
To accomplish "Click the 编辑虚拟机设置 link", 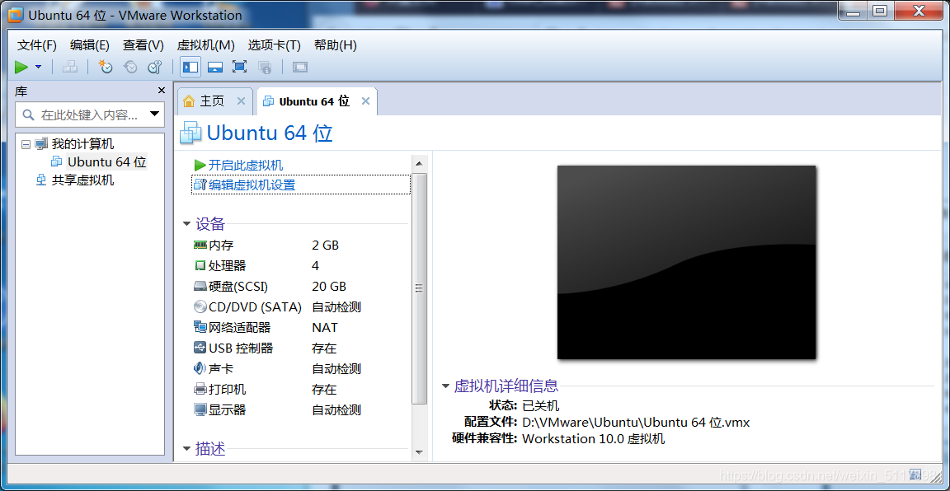I will coord(252,185).
